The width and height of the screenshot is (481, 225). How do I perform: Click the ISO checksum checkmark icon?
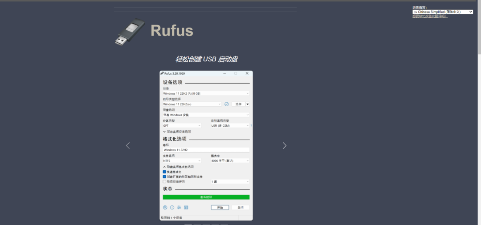[227, 104]
